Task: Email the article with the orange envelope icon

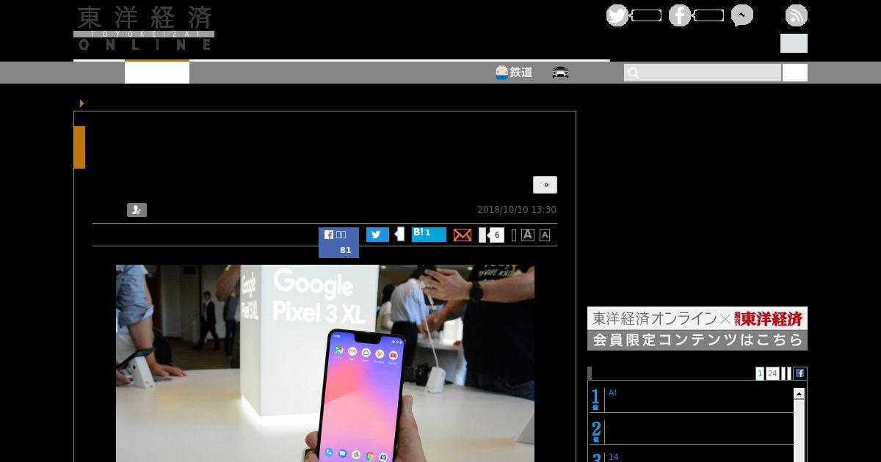Action: (463, 235)
